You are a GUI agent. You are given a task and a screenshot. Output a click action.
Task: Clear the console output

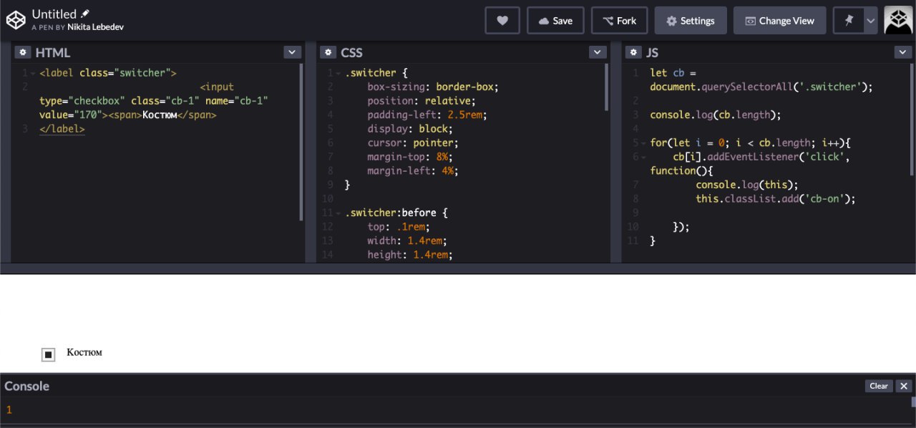(879, 386)
